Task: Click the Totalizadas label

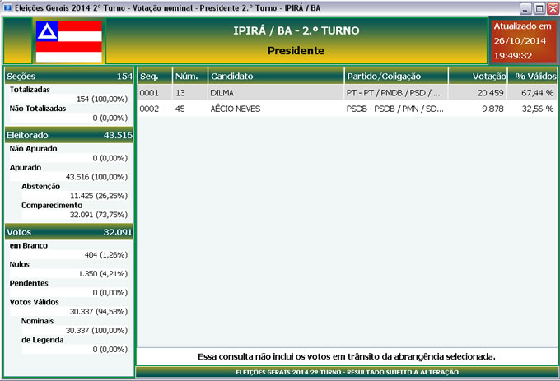Action: point(30,90)
